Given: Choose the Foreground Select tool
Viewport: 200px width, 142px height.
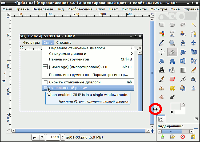Looking at the screenshot, I should coord(183,34).
